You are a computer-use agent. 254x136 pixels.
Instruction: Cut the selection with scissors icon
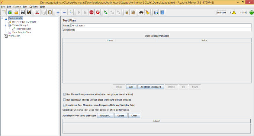[37, 12]
